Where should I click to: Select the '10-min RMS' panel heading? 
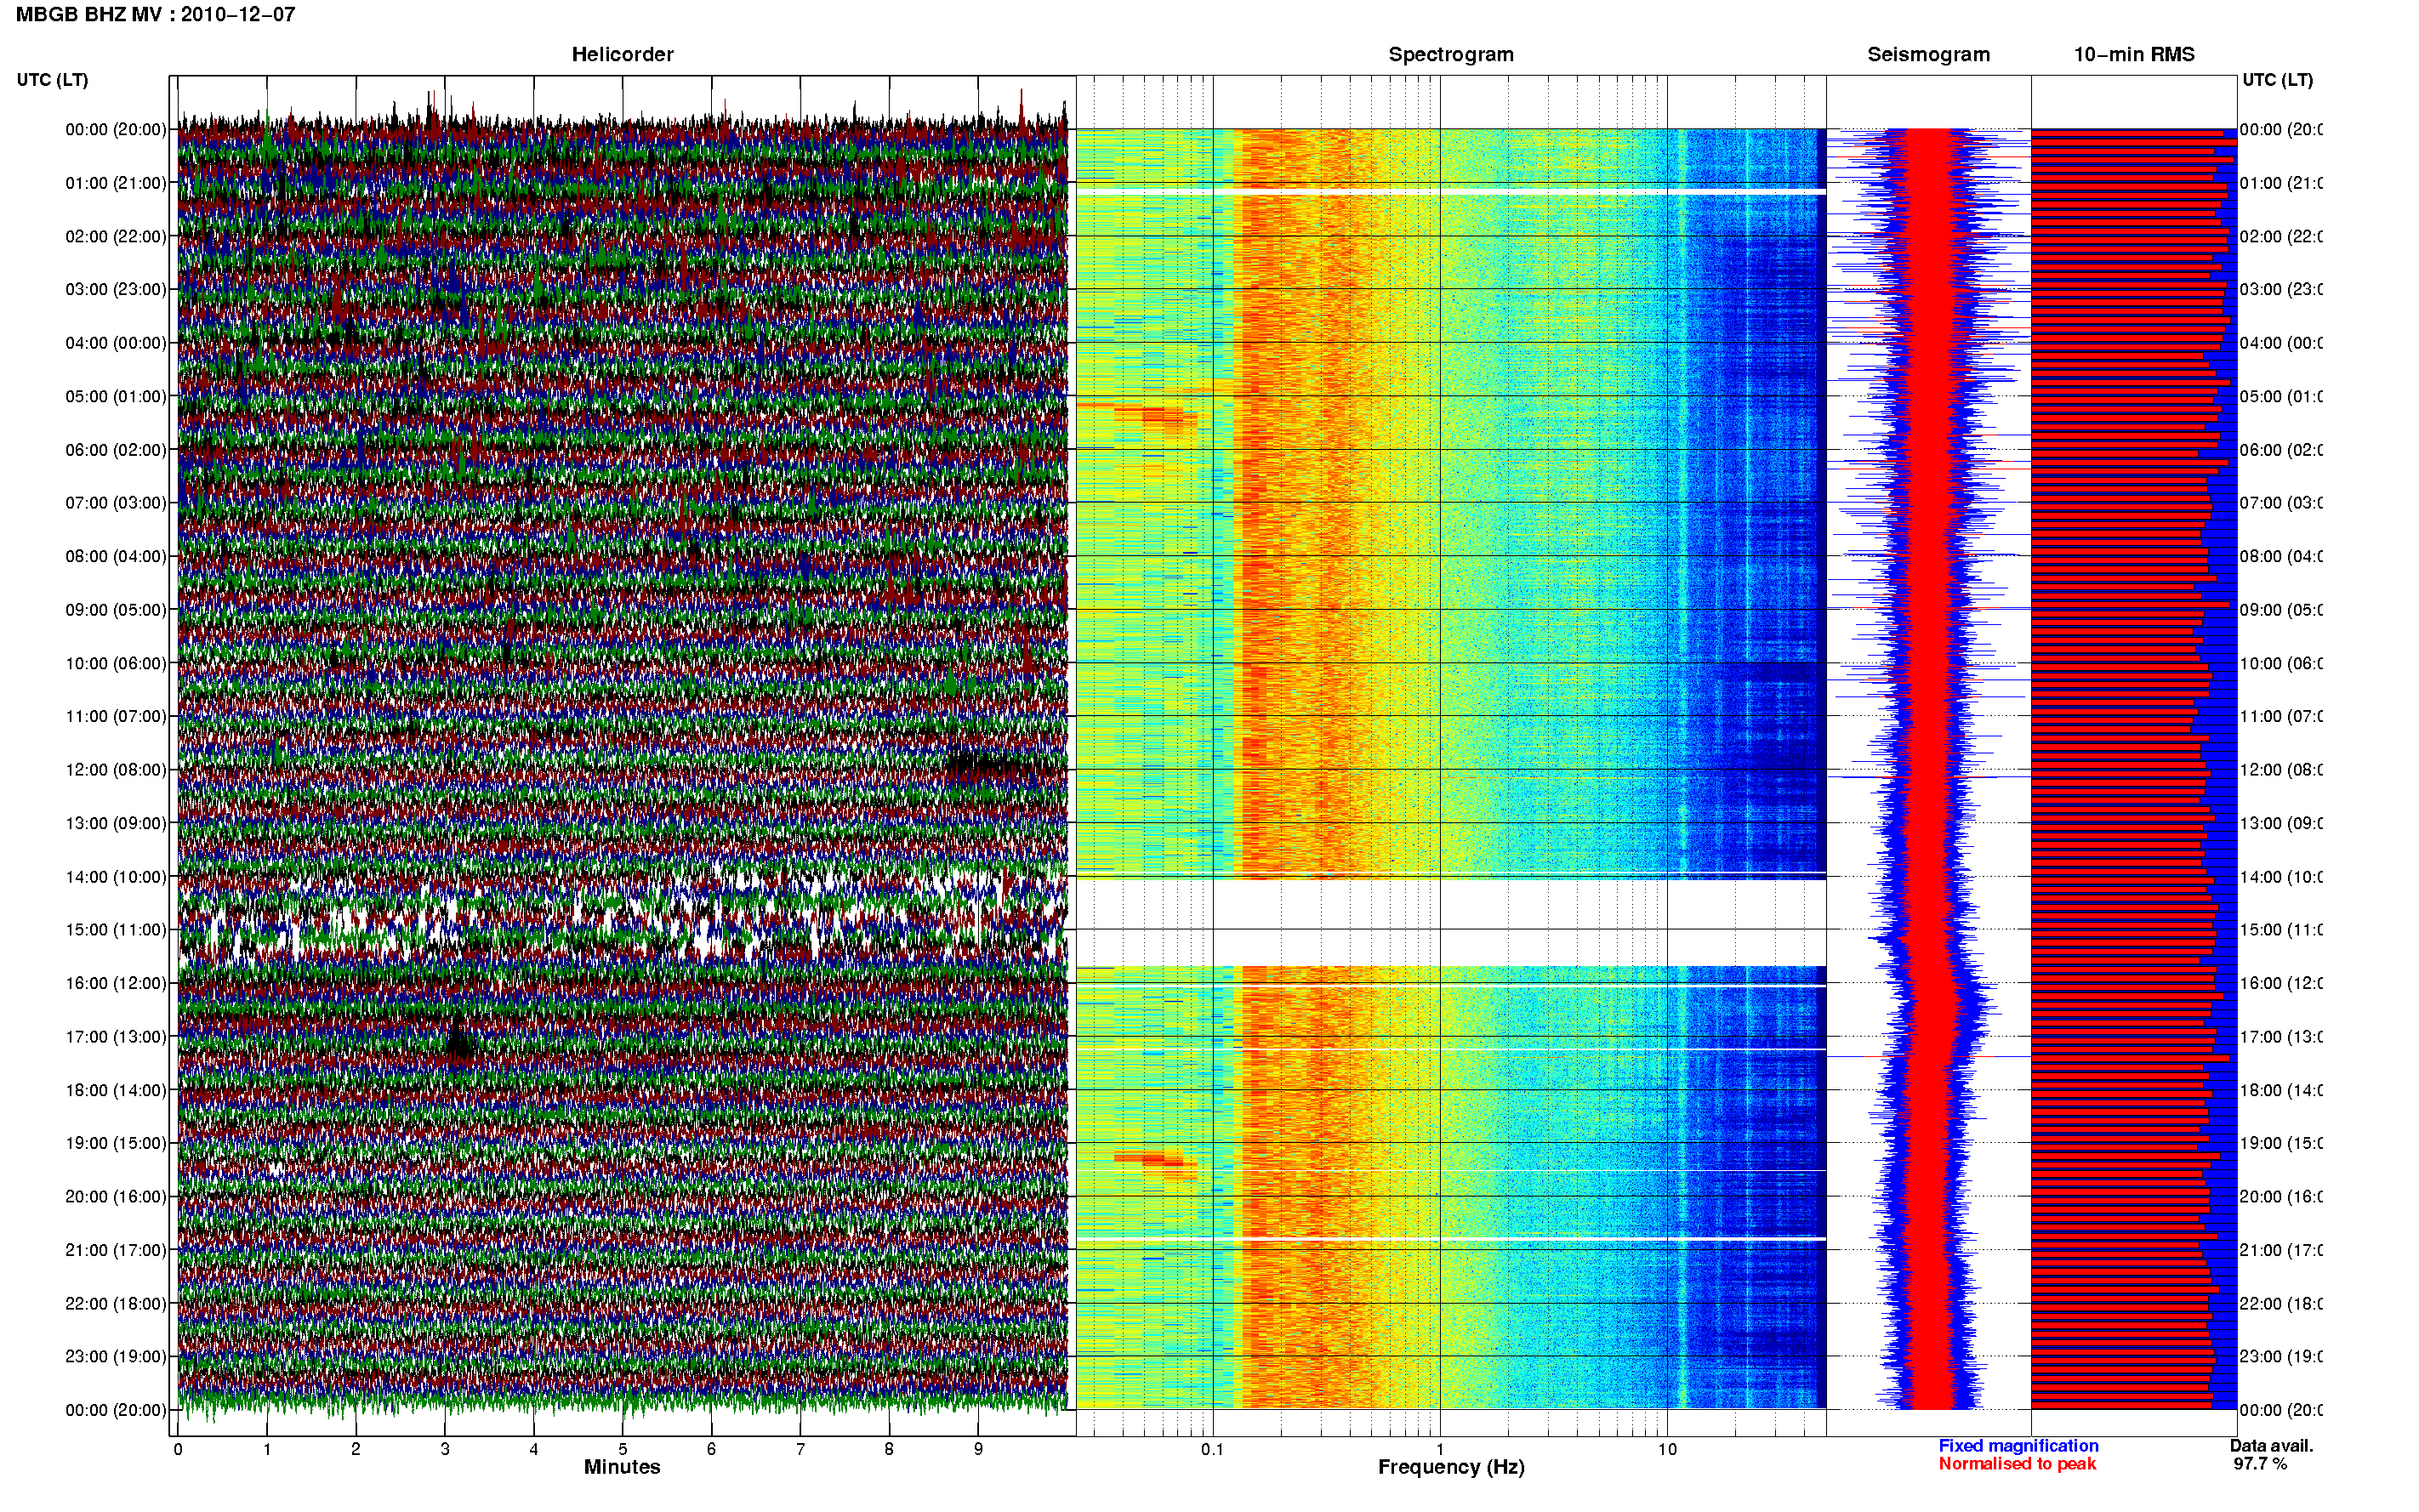pyautogui.click(x=2134, y=55)
